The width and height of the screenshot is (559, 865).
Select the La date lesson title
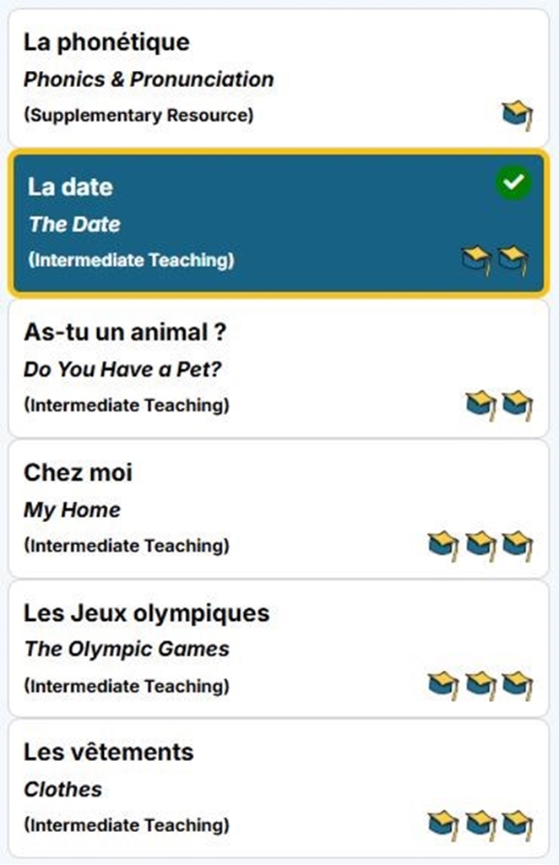click(70, 187)
